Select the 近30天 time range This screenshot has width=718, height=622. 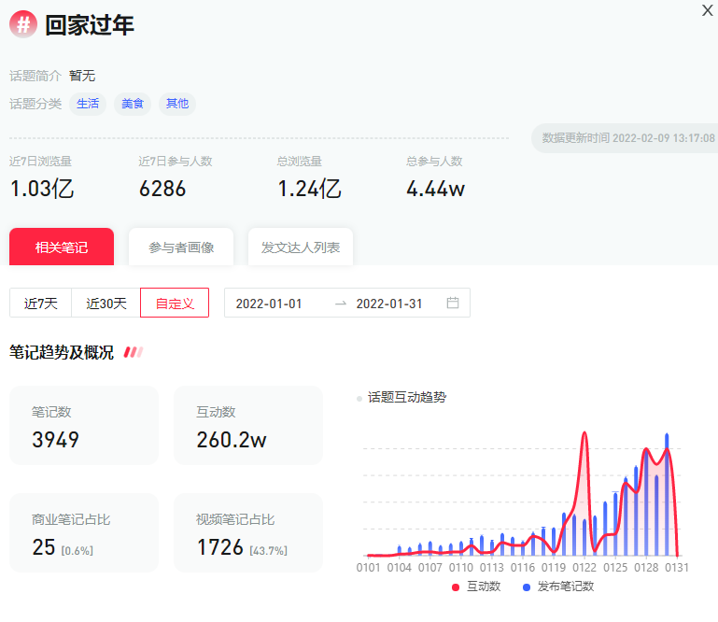pos(106,304)
